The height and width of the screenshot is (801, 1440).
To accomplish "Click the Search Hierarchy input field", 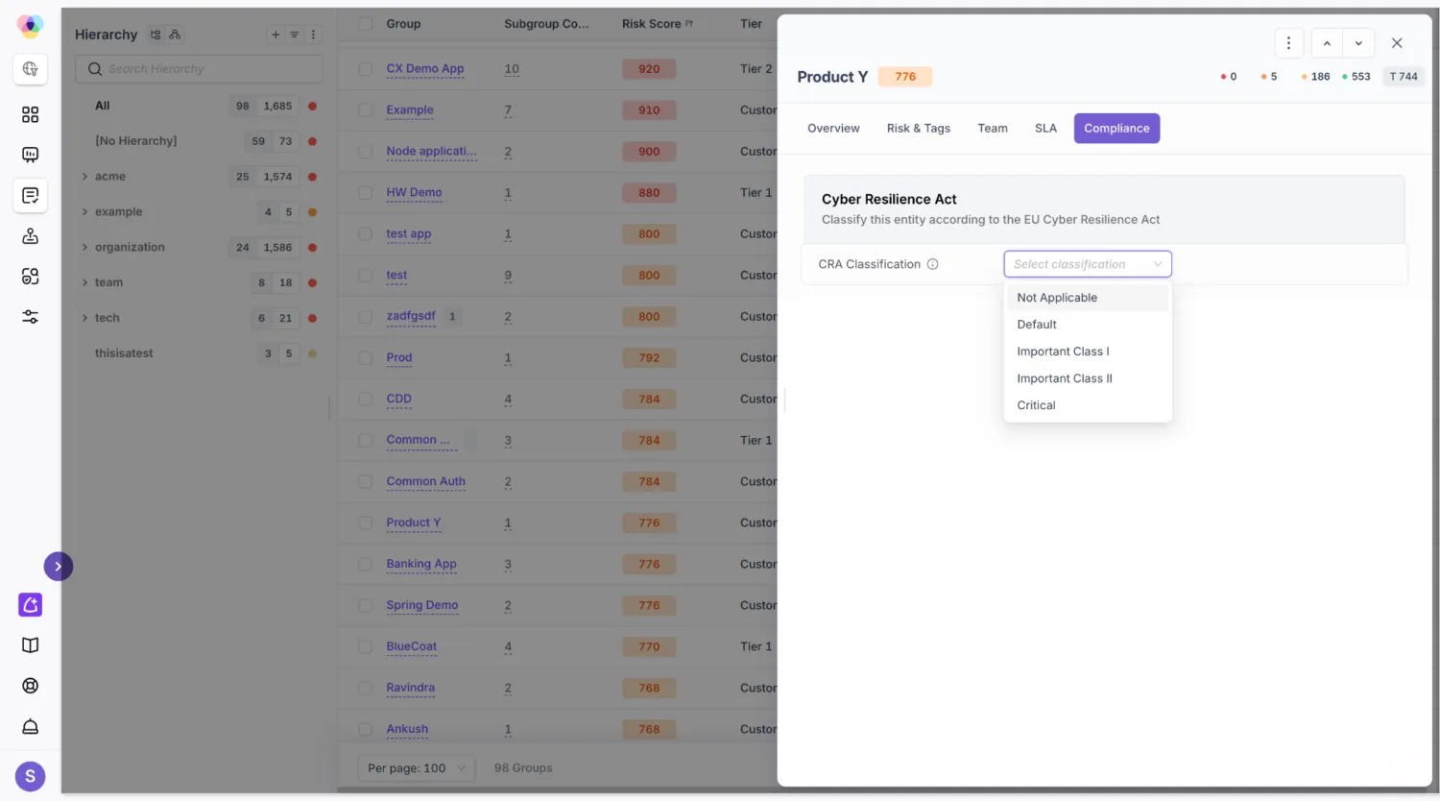I will [x=199, y=69].
